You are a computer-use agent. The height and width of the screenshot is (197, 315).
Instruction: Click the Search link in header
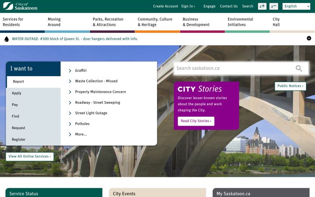pyautogui.click(x=248, y=6)
